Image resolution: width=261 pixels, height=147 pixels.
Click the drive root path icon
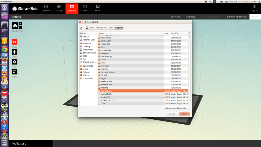click(87, 28)
